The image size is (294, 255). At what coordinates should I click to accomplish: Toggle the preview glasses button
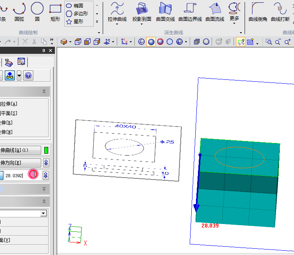click(10, 75)
